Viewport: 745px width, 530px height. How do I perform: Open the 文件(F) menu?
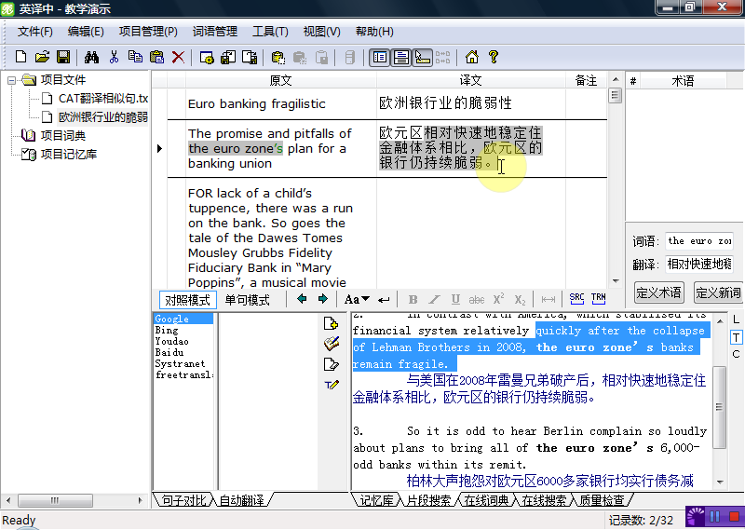point(35,32)
